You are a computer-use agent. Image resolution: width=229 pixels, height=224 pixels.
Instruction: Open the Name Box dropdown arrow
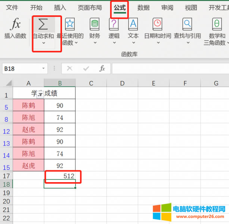coord(43,68)
